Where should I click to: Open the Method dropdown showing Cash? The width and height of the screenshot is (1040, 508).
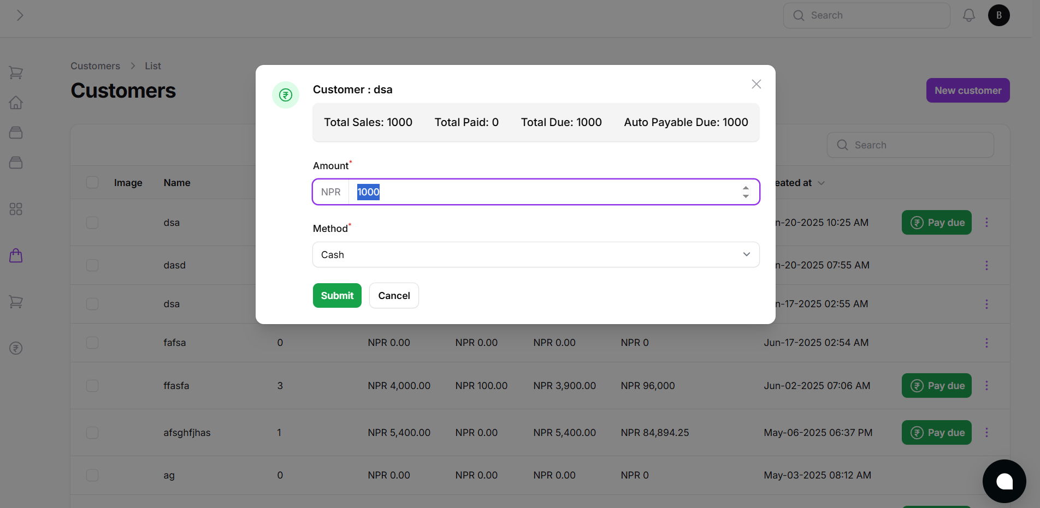coord(535,255)
